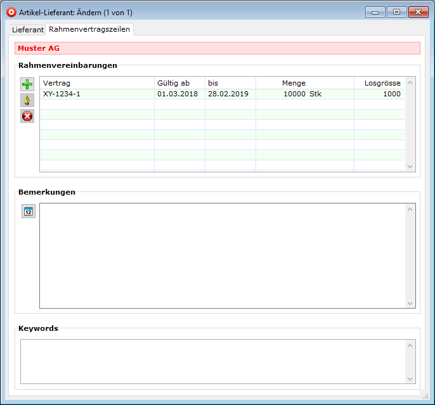Delete the agreement with red X icon

27,116
